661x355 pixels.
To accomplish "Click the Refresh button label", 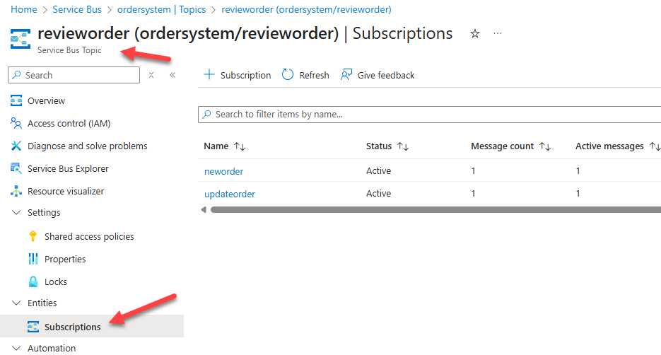I will pyautogui.click(x=314, y=75).
